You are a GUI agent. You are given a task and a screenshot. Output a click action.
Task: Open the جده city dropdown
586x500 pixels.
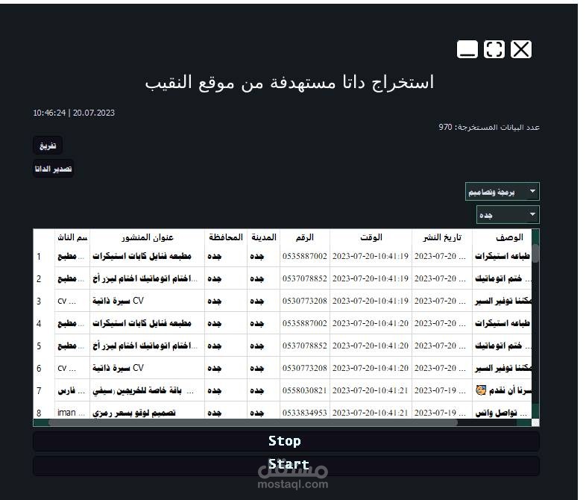(508, 215)
